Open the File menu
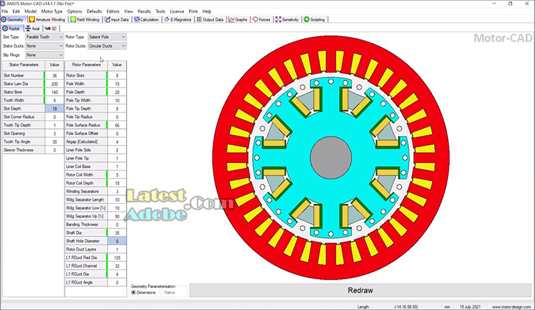 (5, 11)
